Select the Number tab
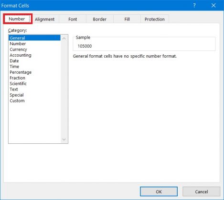Screen dimensions: 224x200 click(17, 19)
